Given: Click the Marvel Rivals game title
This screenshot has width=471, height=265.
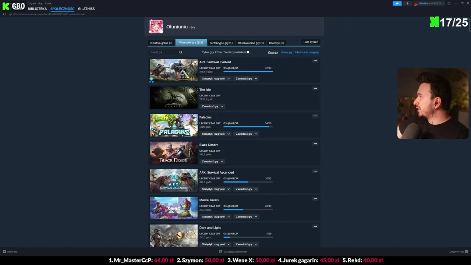Looking at the screenshot, I should [209, 200].
